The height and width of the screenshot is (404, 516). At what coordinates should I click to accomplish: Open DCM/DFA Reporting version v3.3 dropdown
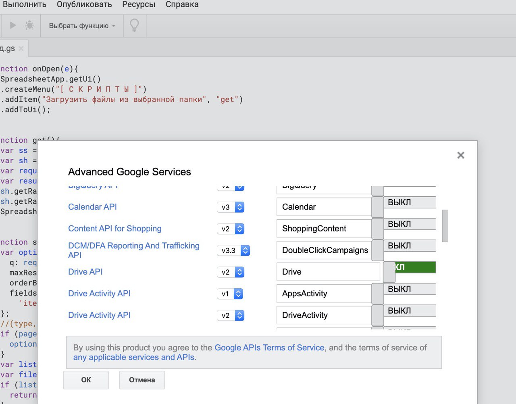tap(233, 250)
